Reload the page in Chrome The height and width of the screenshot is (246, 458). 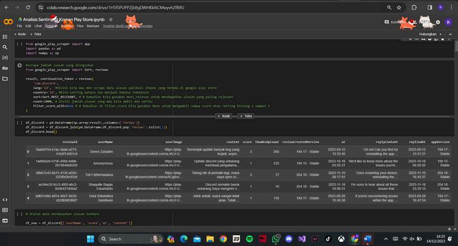coord(28,8)
